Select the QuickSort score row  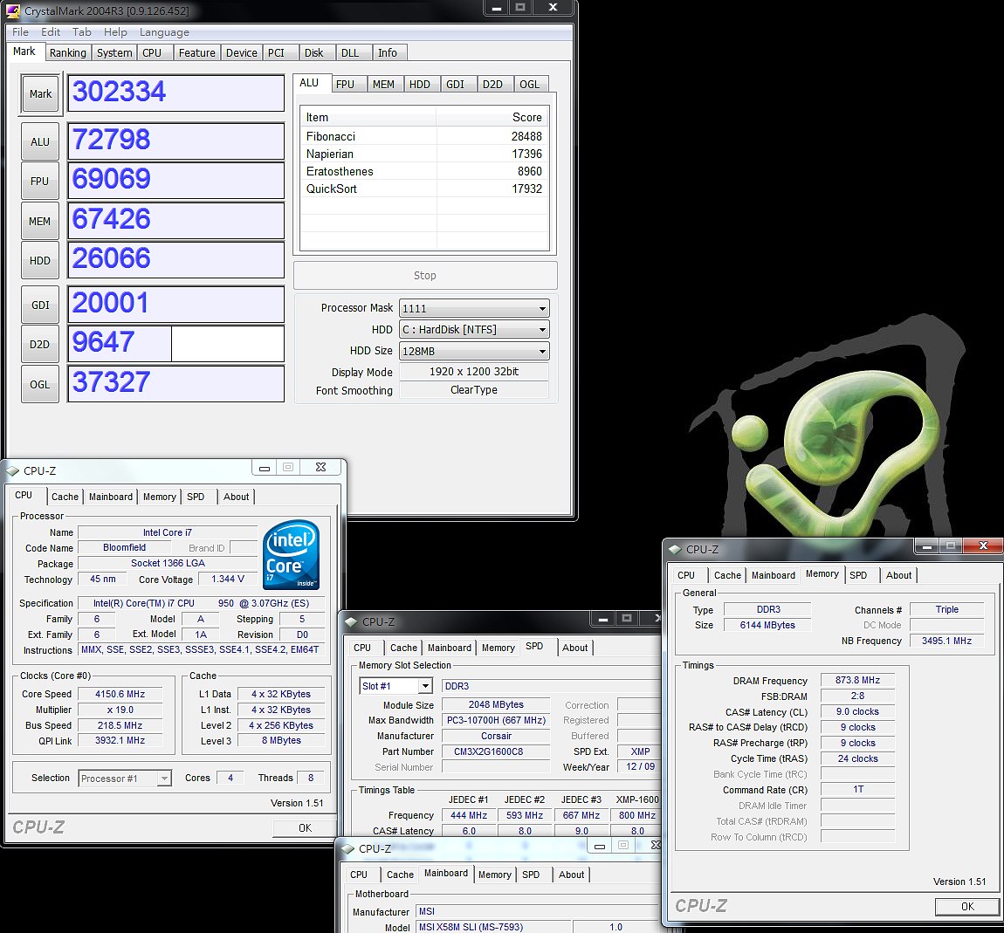[424, 189]
